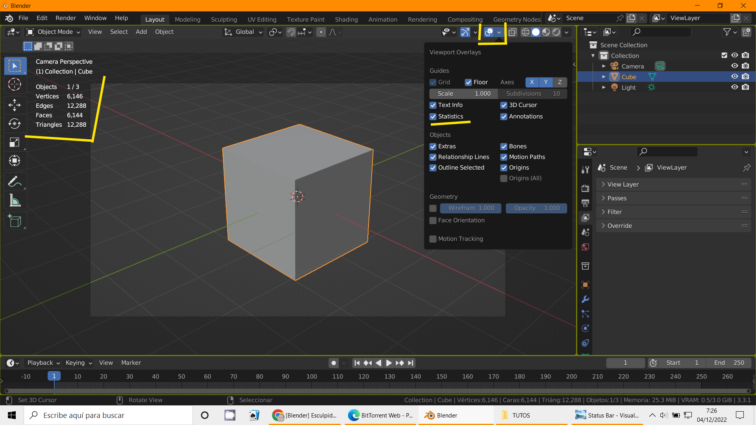Click the End frame field

(728, 363)
